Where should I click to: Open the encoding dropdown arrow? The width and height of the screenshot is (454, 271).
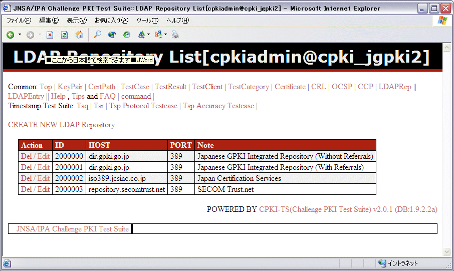(x=166, y=35)
